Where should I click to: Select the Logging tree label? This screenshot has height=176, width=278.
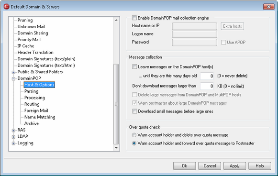pos(25,143)
